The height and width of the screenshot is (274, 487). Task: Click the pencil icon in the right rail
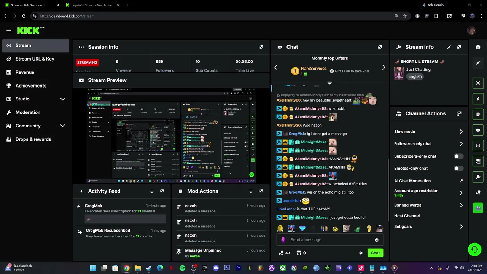click(478, 63)
